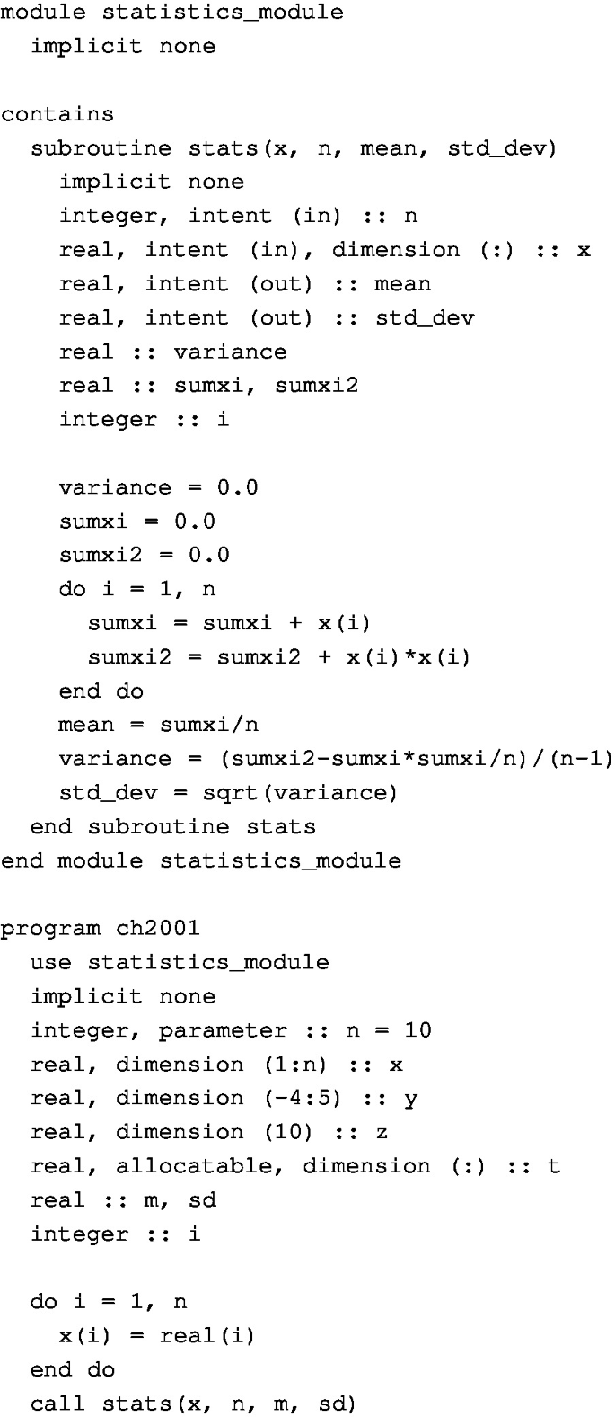Click the 'program ch2001' line

tap(100, 929)
